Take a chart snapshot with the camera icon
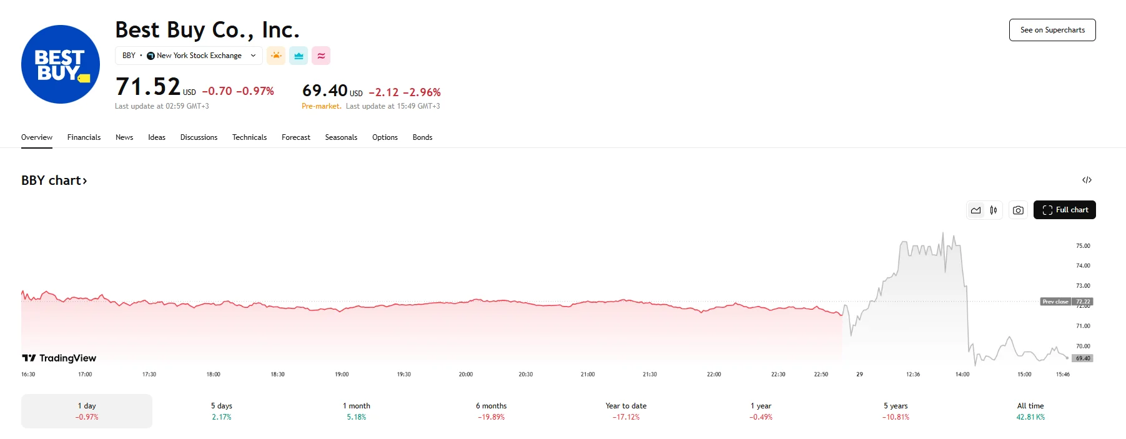This screenshot has height=439, width=1126. click(1018, 210)
